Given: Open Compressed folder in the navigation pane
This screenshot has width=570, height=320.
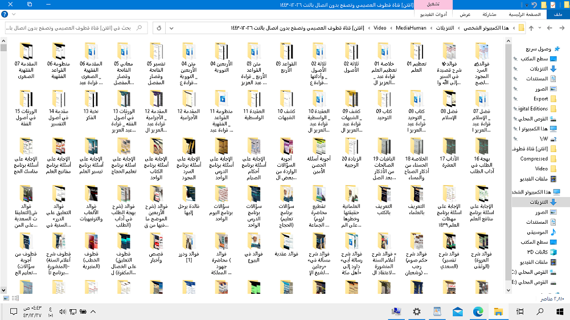Looking at the screenshot, I should point(534,159).
